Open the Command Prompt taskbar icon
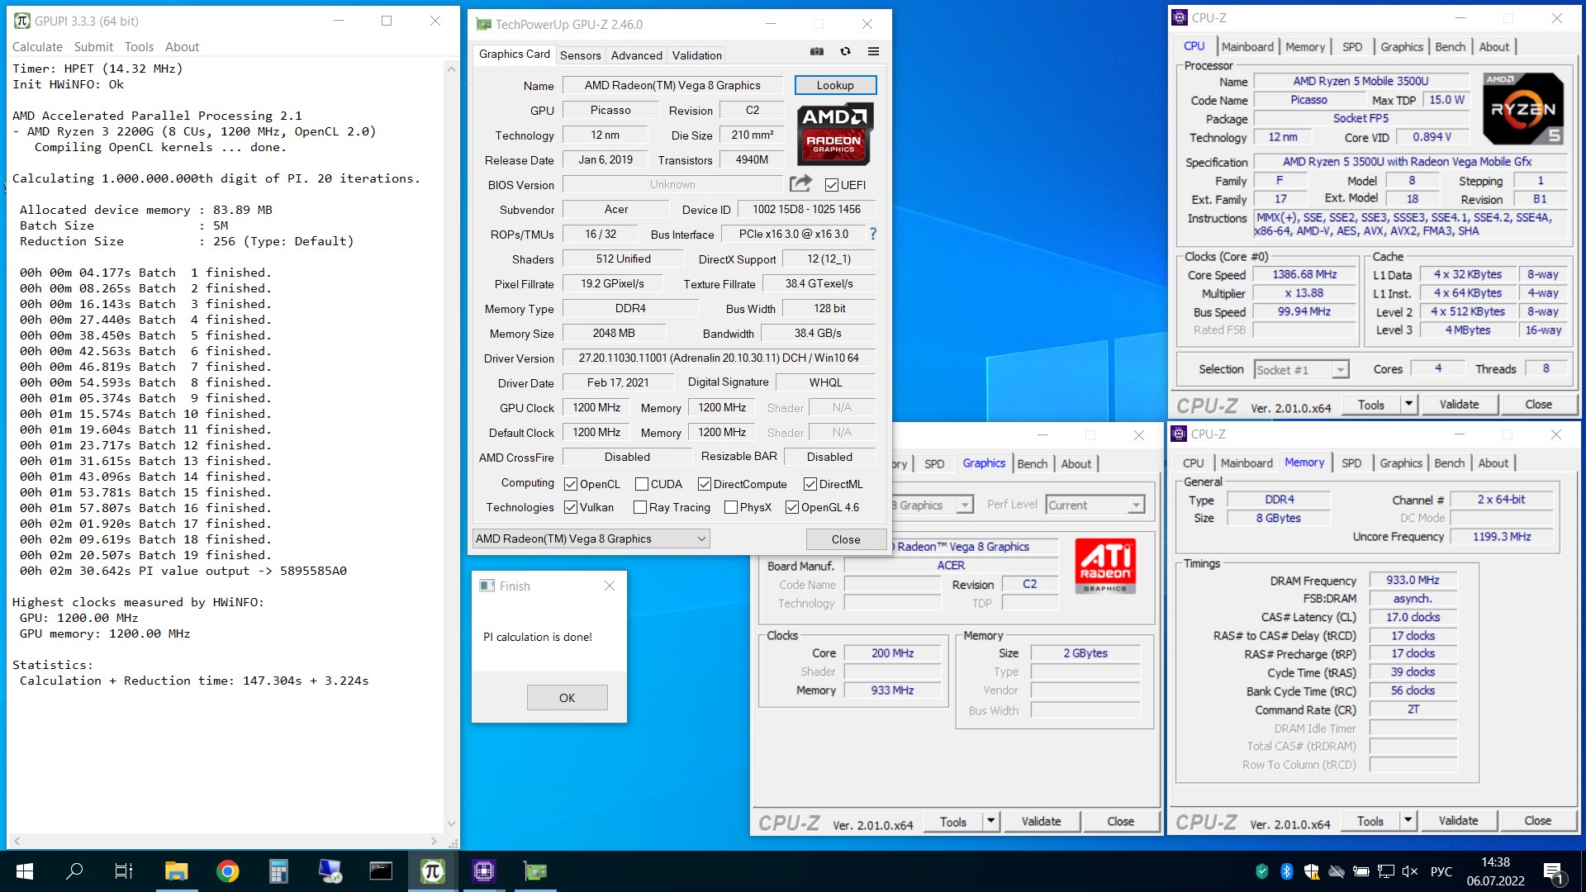 [x=381, y=871]
